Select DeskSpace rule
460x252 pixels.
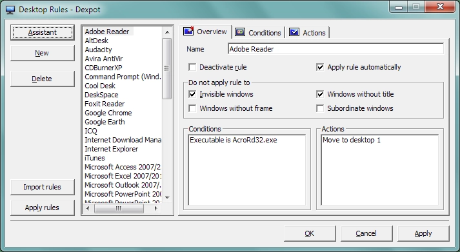[x=101, y=95]
